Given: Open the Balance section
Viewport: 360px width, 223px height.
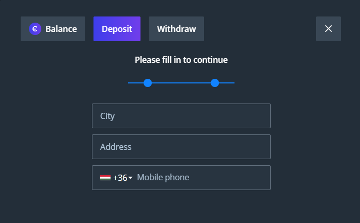Looking at the screenshot, I should tap(53, 29).
